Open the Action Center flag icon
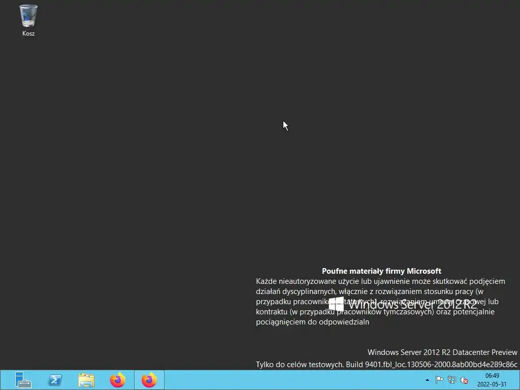This screenshot has height=390, width=520. click(x=439, y=380)
